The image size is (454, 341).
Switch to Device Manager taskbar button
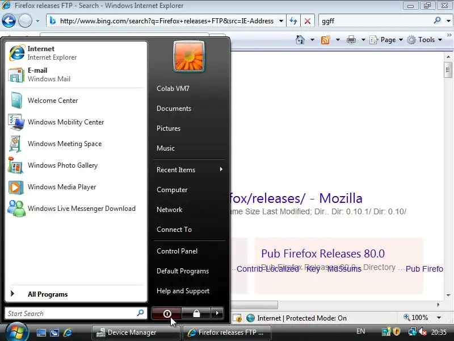coord(136,332)
